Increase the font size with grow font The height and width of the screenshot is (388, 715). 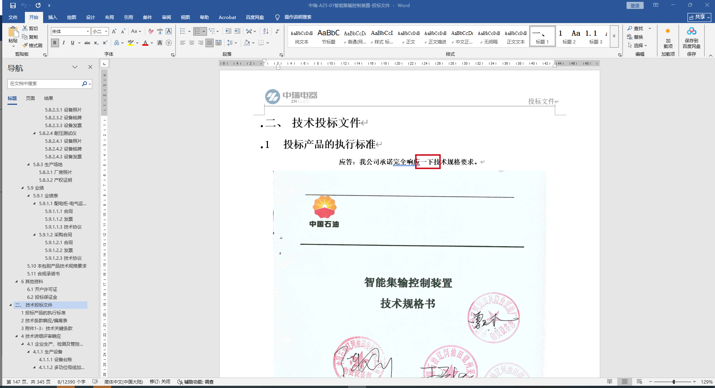114,32
